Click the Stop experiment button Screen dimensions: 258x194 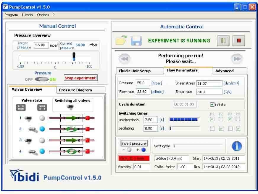(80, 78)
